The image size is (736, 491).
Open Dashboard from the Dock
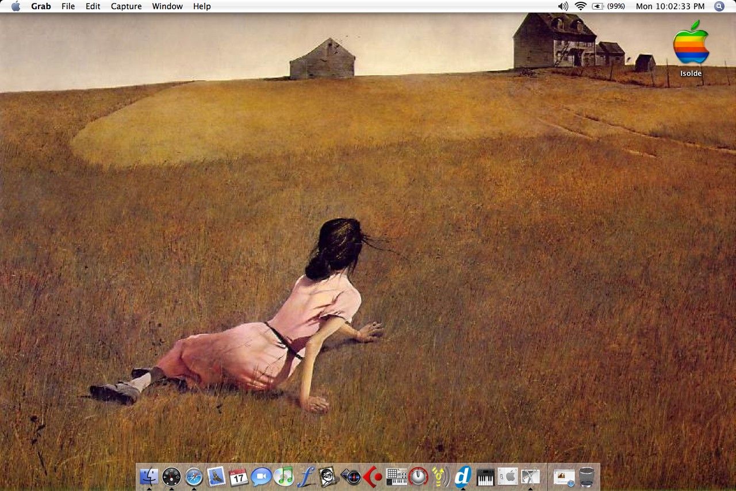click(x=171, y=476)
